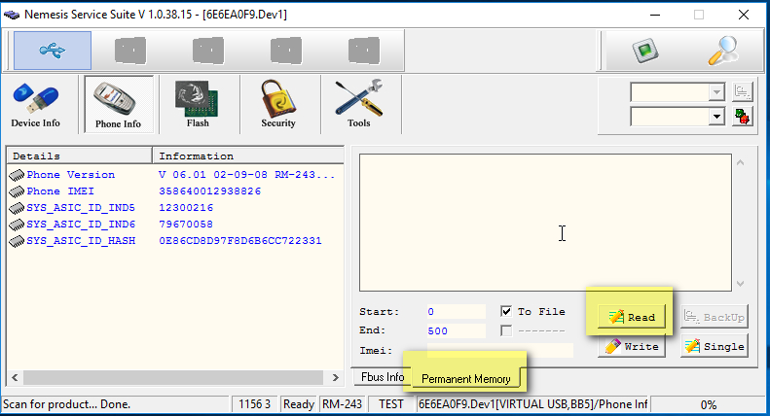The image size is (770, 416).
Task: Uncheck the To File checkbox
Action: click(506, 311)
